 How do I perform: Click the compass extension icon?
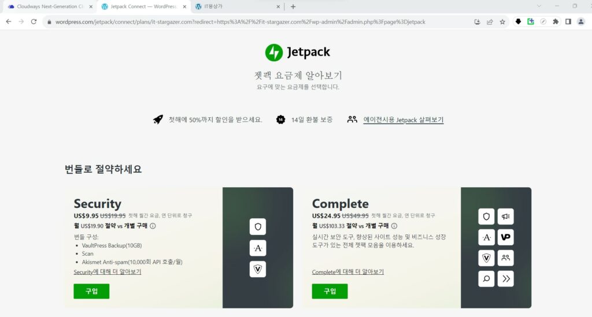click(543, 22)
